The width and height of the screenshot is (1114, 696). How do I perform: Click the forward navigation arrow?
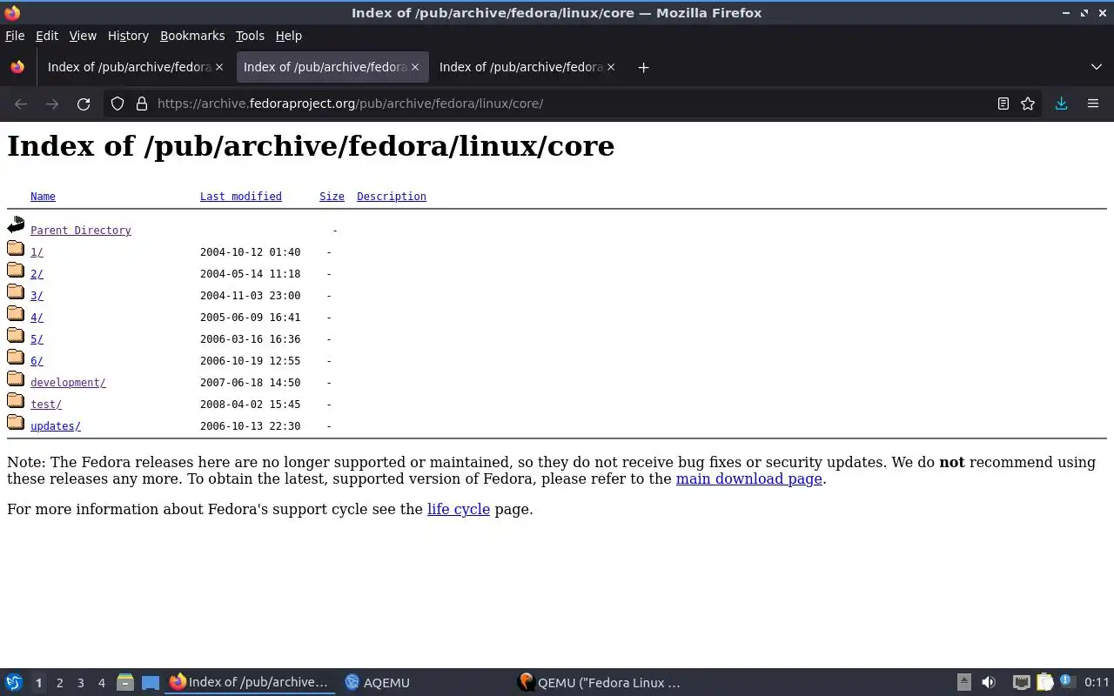[x=52, y=104]
